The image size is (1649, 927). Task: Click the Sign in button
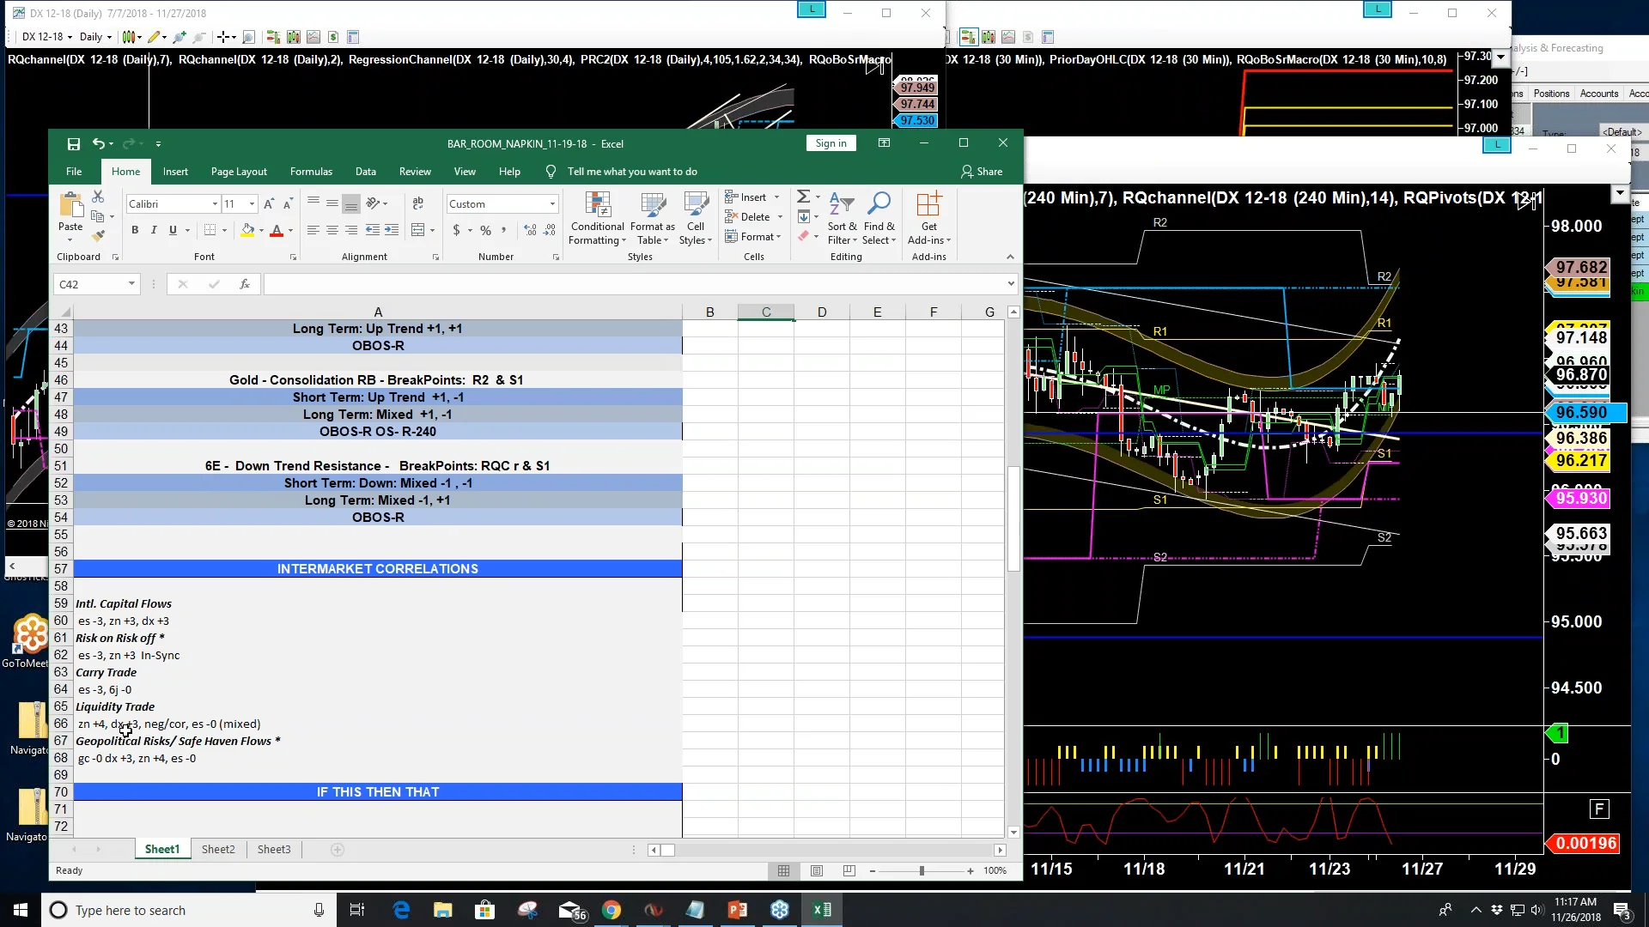pyautogui.click(x=831, y=143)
